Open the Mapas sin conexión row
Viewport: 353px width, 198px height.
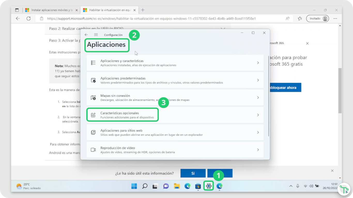point(175,97)
